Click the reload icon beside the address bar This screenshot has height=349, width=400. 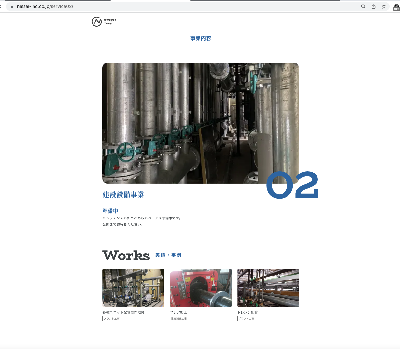click(1, 6)
